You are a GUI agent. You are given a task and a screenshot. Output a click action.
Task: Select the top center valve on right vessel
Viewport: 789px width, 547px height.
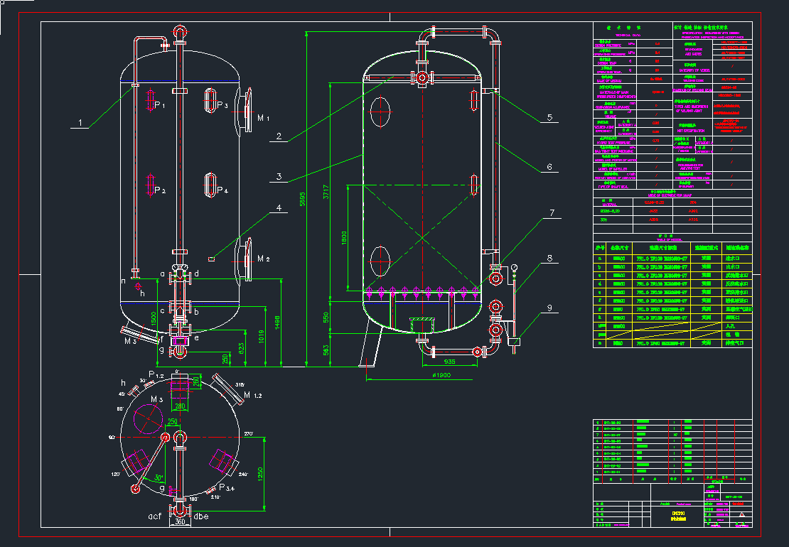[423, 77]
